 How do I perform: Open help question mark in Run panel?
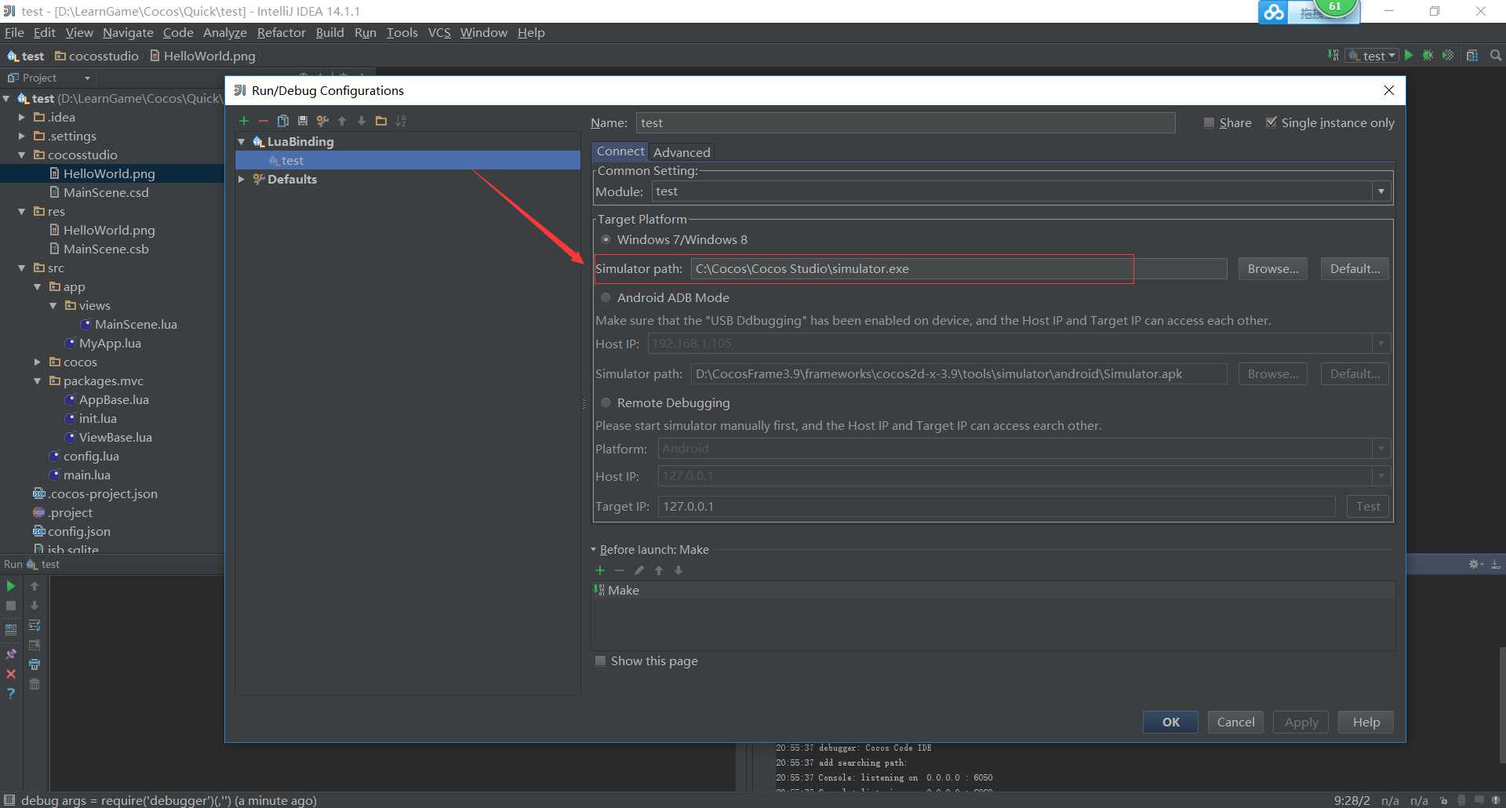click(x=11, y=693)
